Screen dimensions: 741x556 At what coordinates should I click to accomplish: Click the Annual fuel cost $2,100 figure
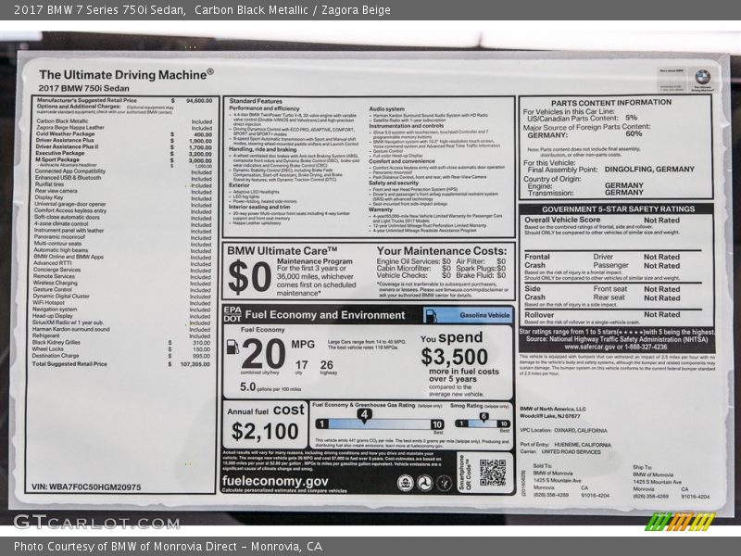pos(265,431)
